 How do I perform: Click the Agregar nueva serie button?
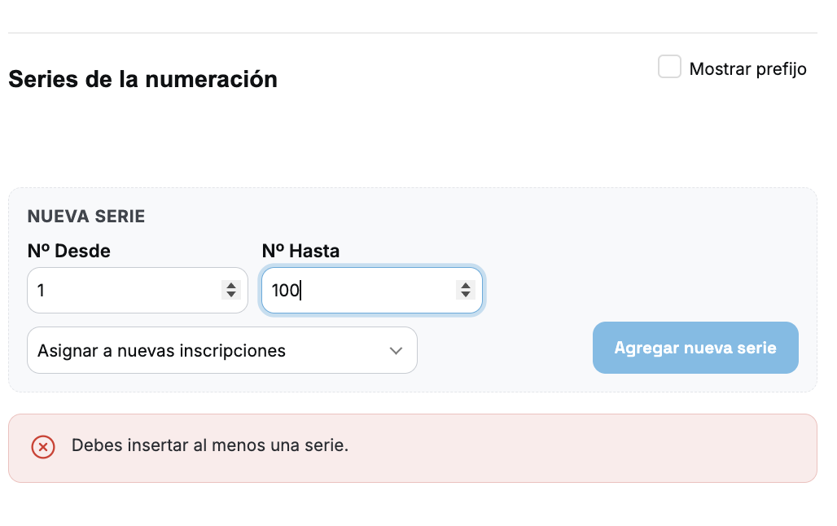coord(695,348)
